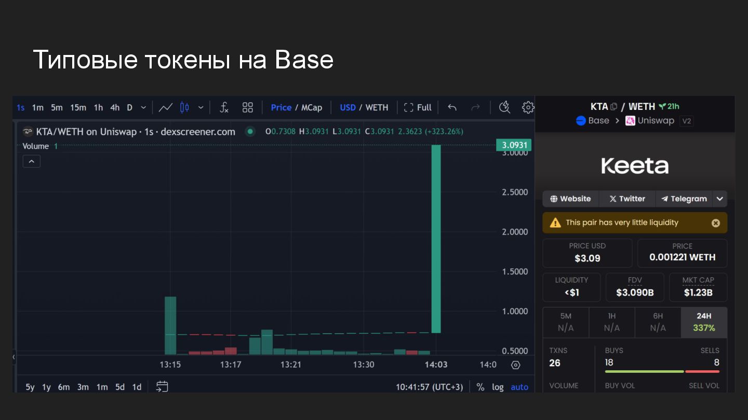748x420 pixels.
Task: Click the PRICE USD $3.09 box
Action: point(587,253)
